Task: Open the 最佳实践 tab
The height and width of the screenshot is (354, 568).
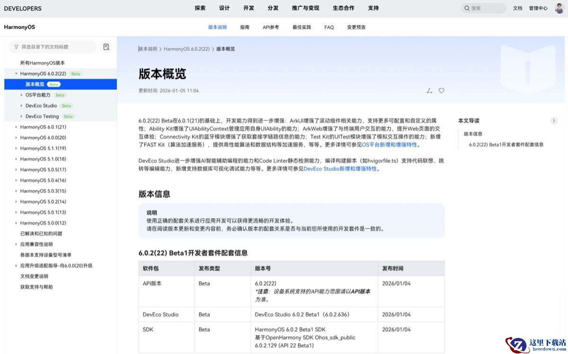Action: click(x=302, y=27)
